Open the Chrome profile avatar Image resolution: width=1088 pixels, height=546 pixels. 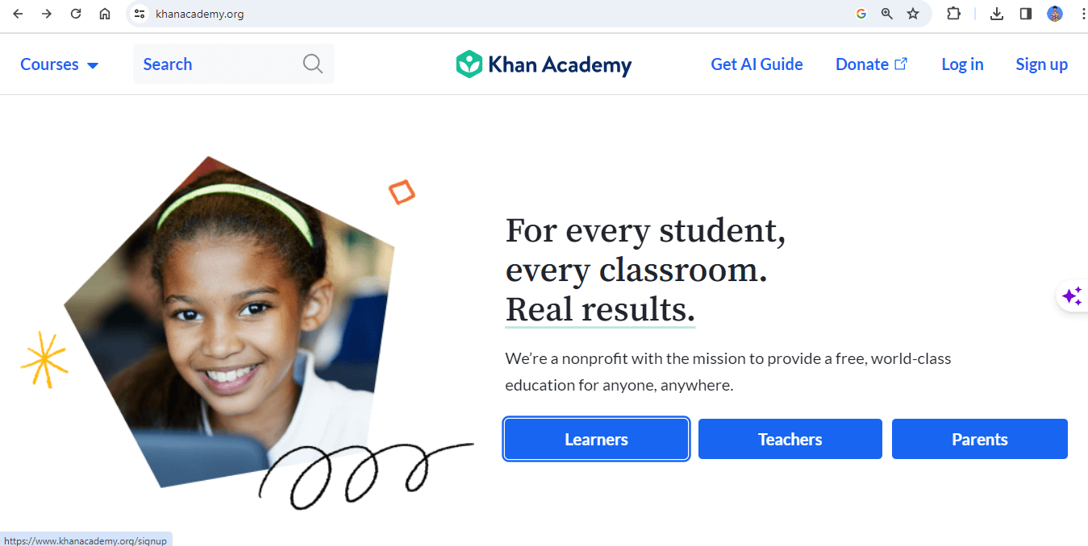[1055, 14]
